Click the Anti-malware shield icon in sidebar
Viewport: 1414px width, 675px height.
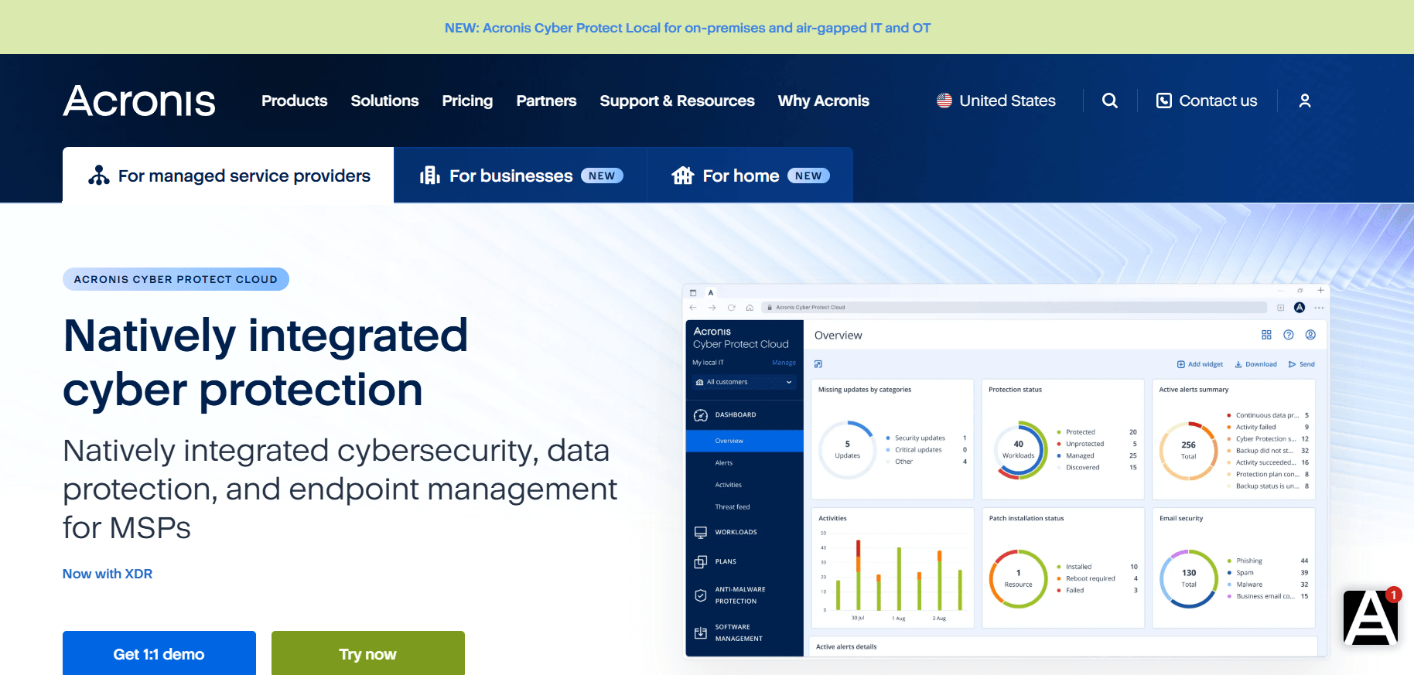coord(701,595)
